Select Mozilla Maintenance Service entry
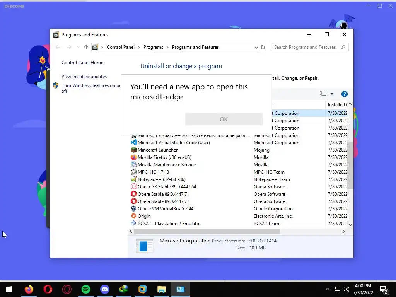This screenshot has width=396, height=297. coord(166,165)
